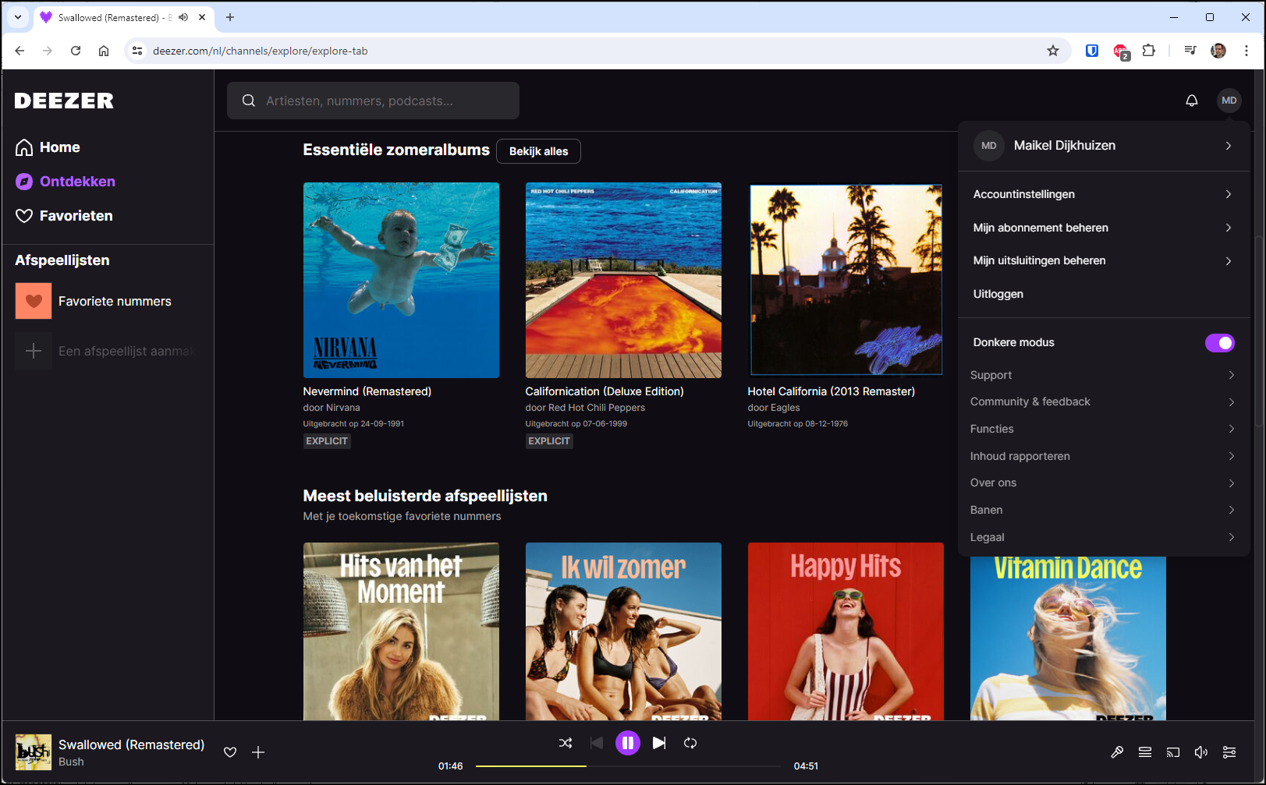The image size is (1266, 785).
Task: Expand the Banen entry
Action: [1104, 510]
